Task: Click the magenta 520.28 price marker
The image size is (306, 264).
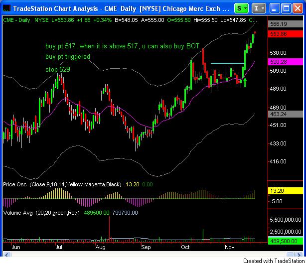Action: pyautogui.click(x=285, y=62)
